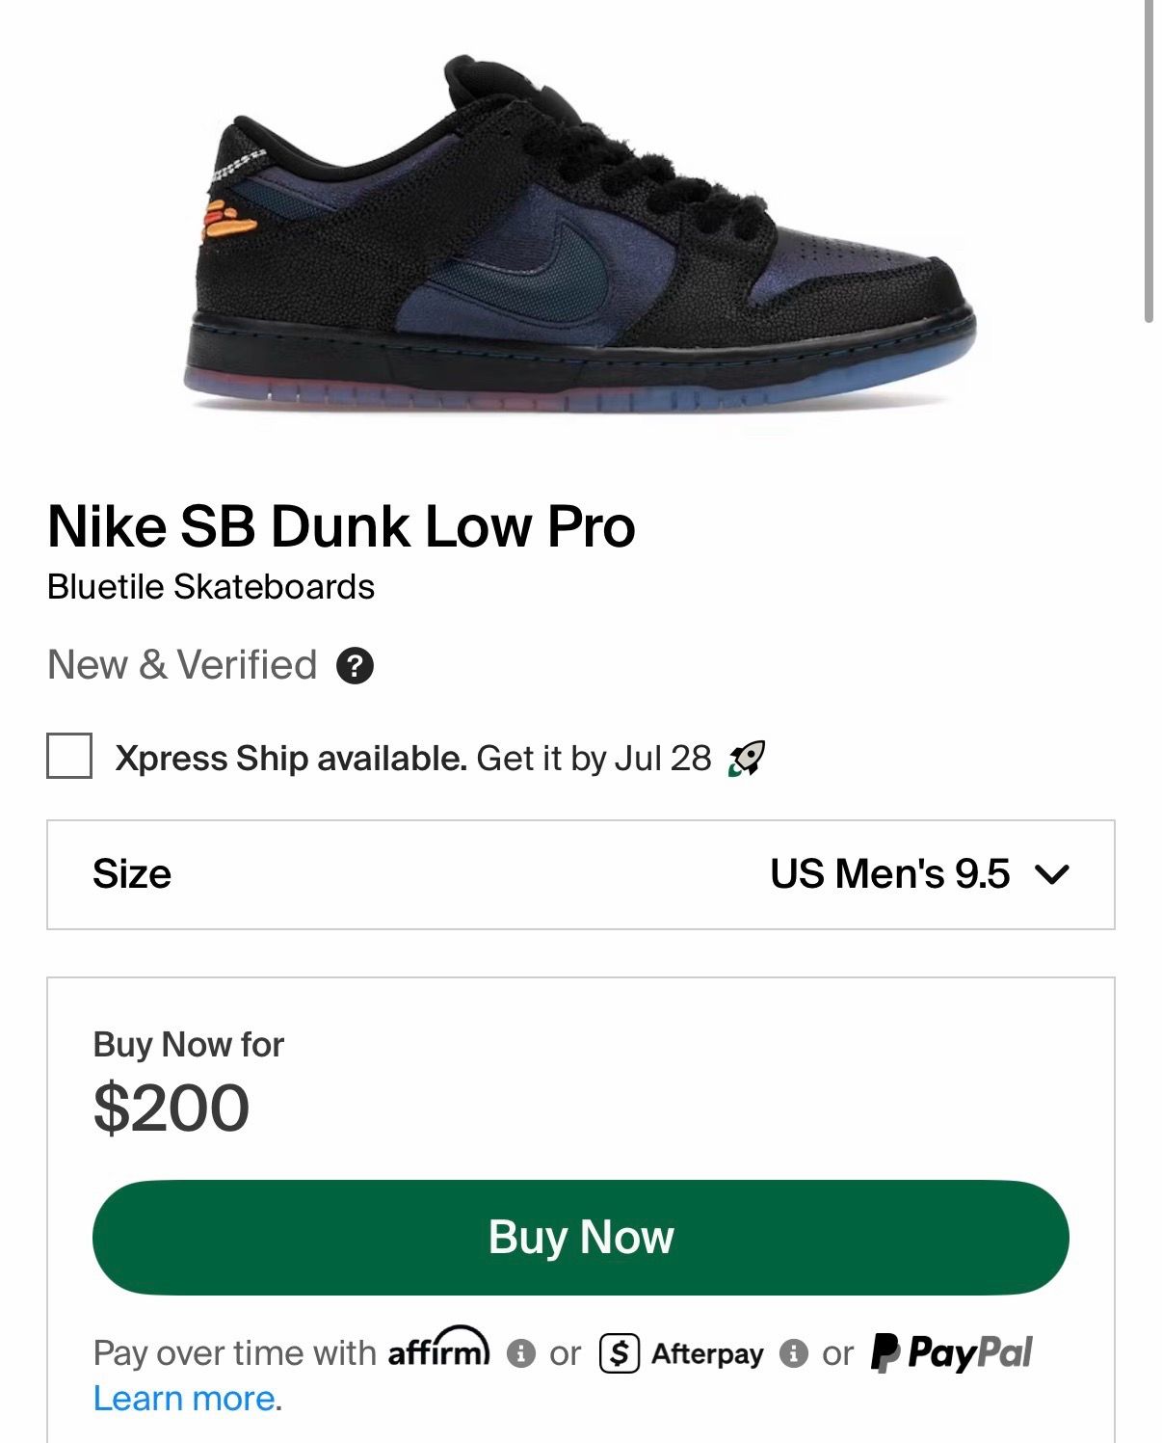
Task: Click the Afterpay dollar logo icon
Action: click(x=620, y=1353)
